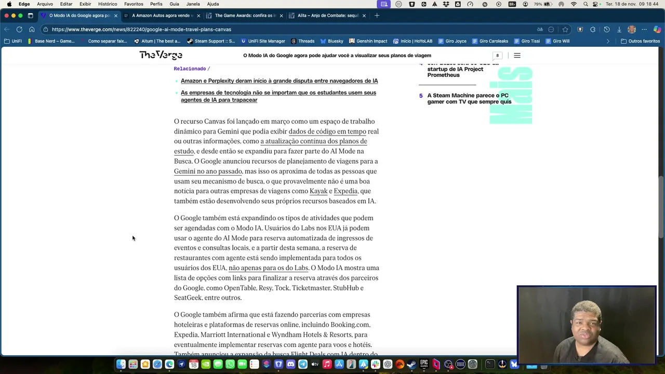Open the Perfis menu

point(156,4)
